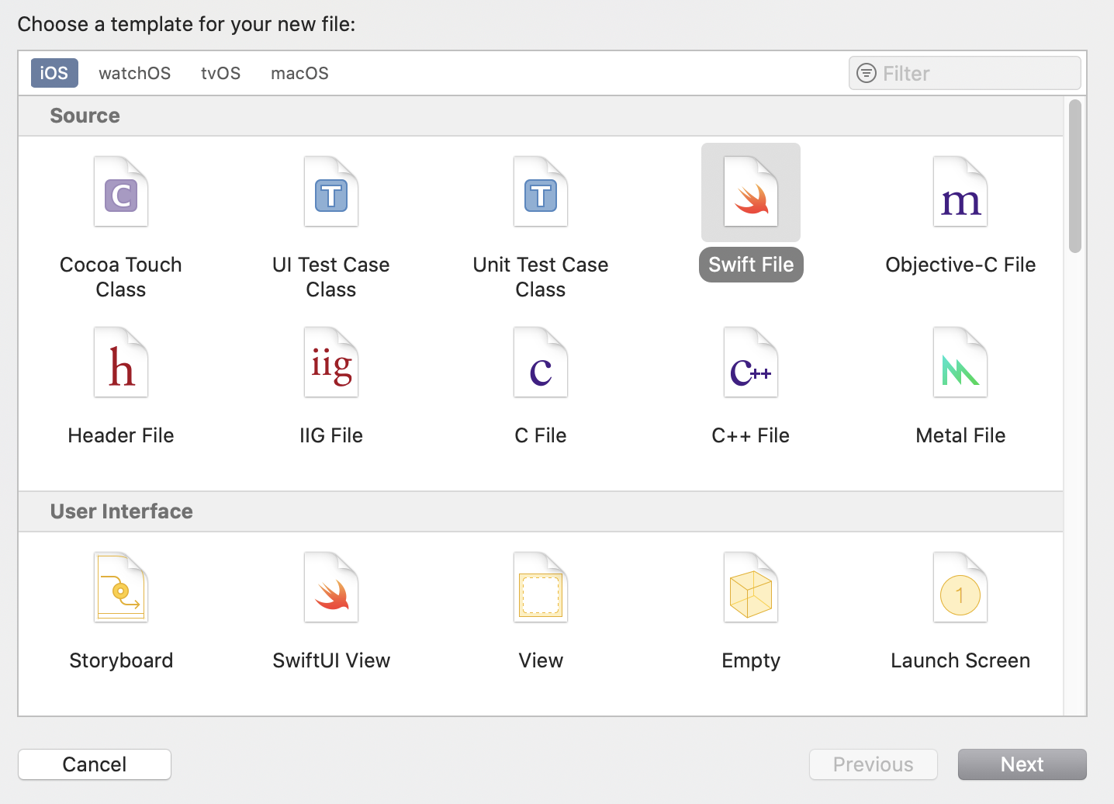The width and height of the screenshot is (1114, 804).
Task: Pick the View template icon
Action: 541,587
